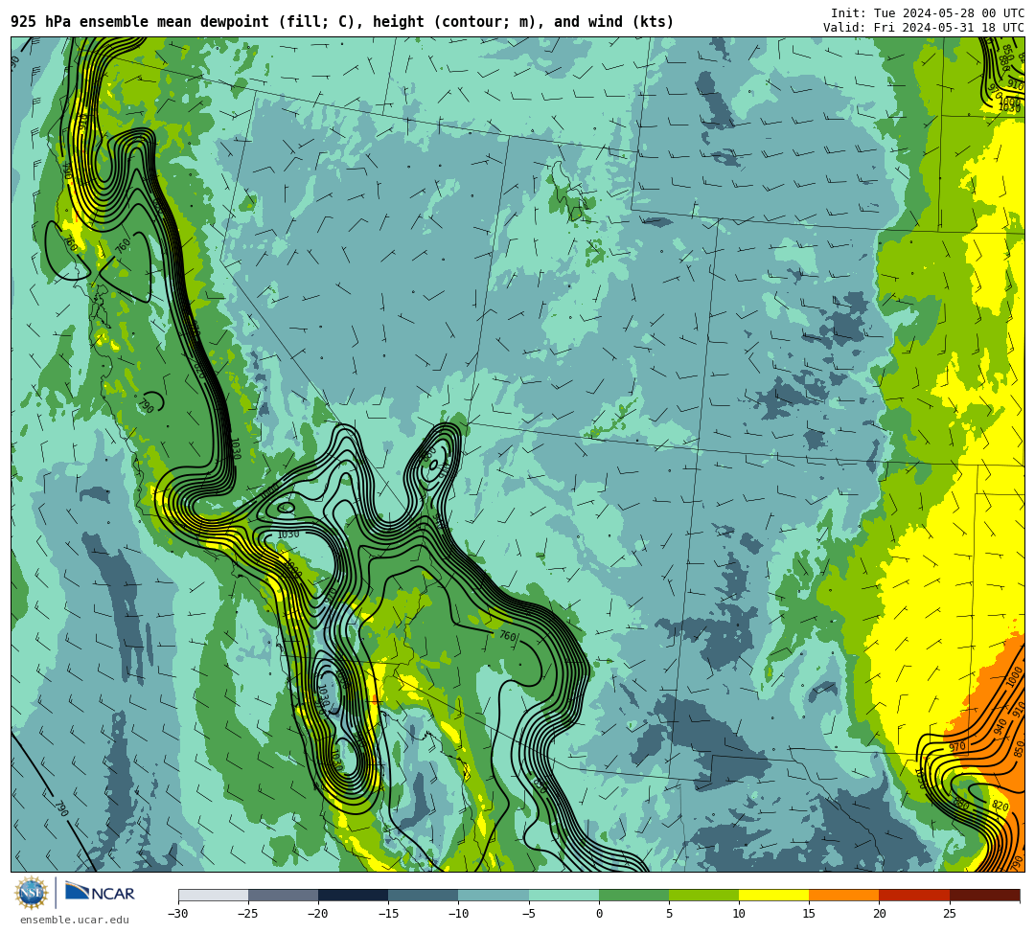Viewport: 1035px width, 932px height.
Task: Pick the light grey -30 to -25 colorbar swatch
Action: click(213, 895)
